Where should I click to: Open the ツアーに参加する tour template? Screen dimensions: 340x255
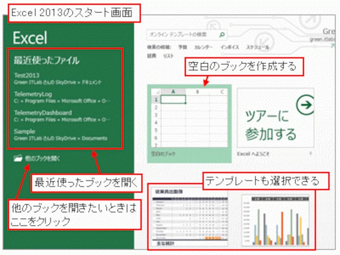click(275, 118)
